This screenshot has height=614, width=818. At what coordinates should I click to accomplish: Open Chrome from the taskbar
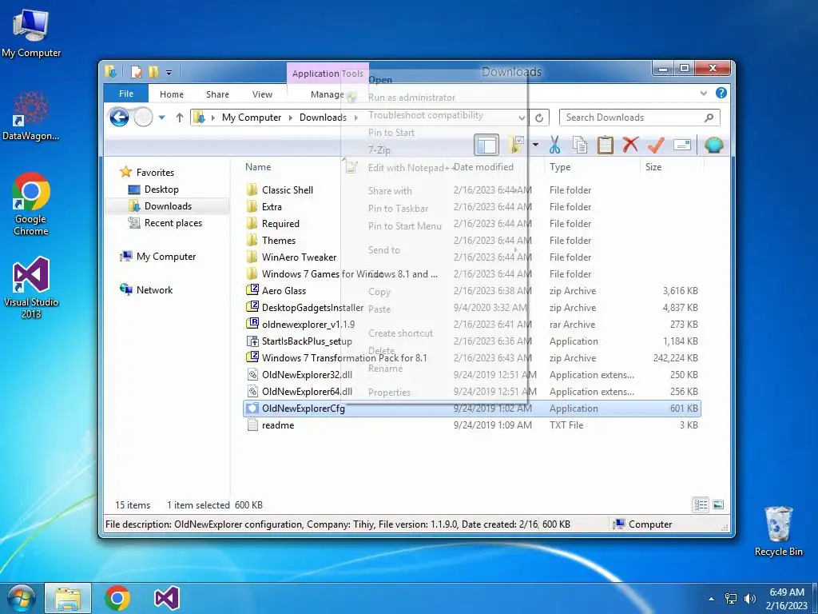click(117, 598)
